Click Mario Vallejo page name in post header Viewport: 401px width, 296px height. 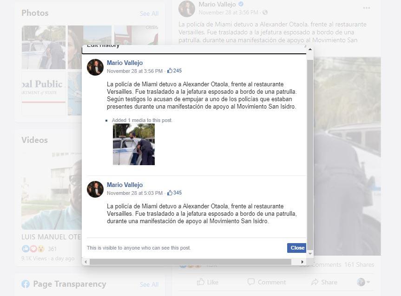217,4
